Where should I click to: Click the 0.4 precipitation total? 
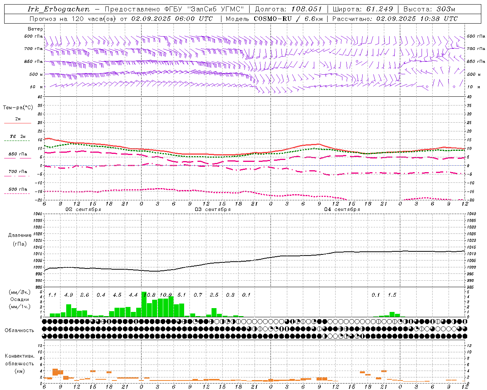(101, 295)
